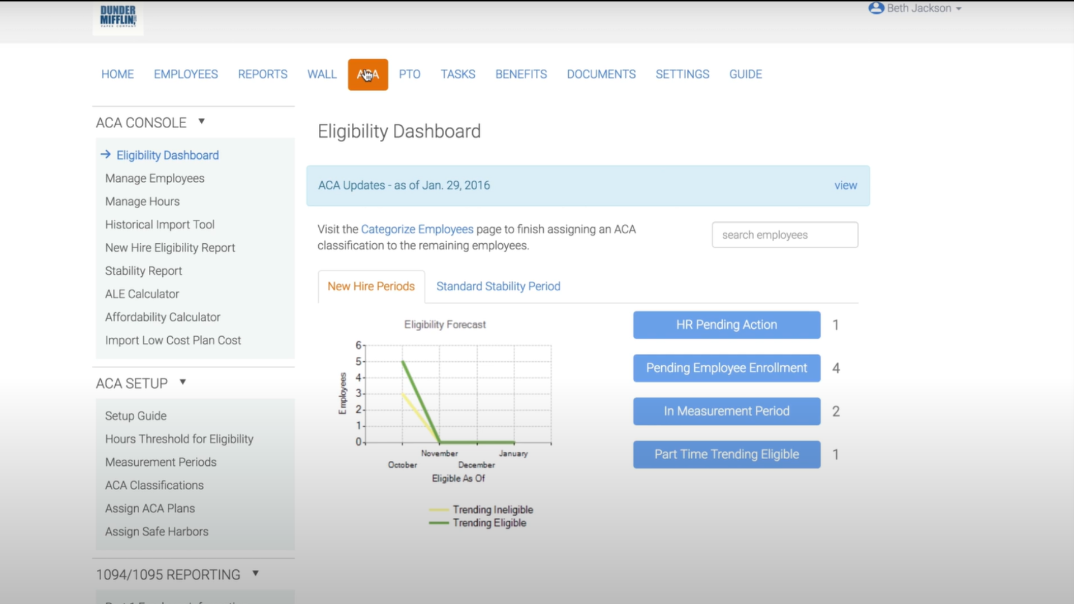Navigate to Manage Employees section
1074x604 pixels.
pos(154,178)
